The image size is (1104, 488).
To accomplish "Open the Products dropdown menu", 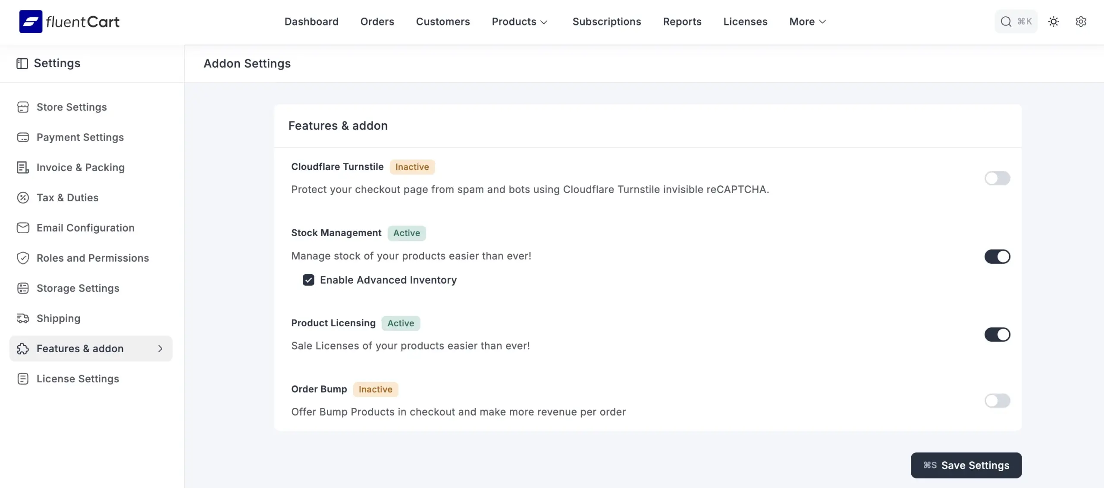I will pyautogui.click(x=519, y=21).
